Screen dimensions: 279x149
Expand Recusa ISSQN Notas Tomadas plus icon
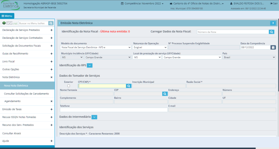click(x=51, y=117)
